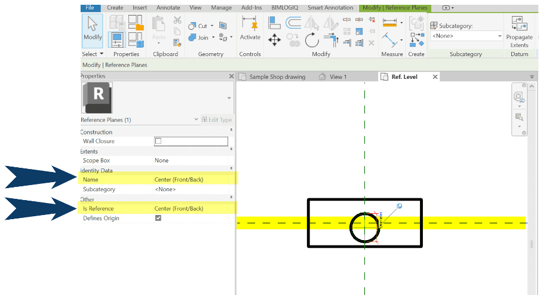Open the Smart Annotation ribbon tab

point(330,8)
